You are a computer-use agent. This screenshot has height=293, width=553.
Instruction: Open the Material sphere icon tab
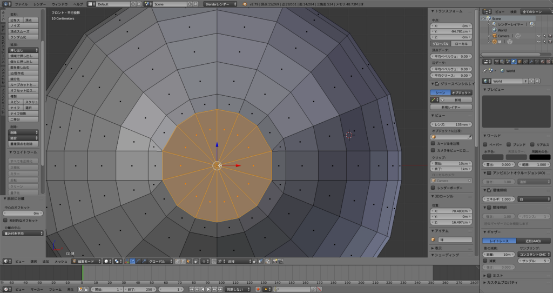pyautogui.click(x=542, y=62)
